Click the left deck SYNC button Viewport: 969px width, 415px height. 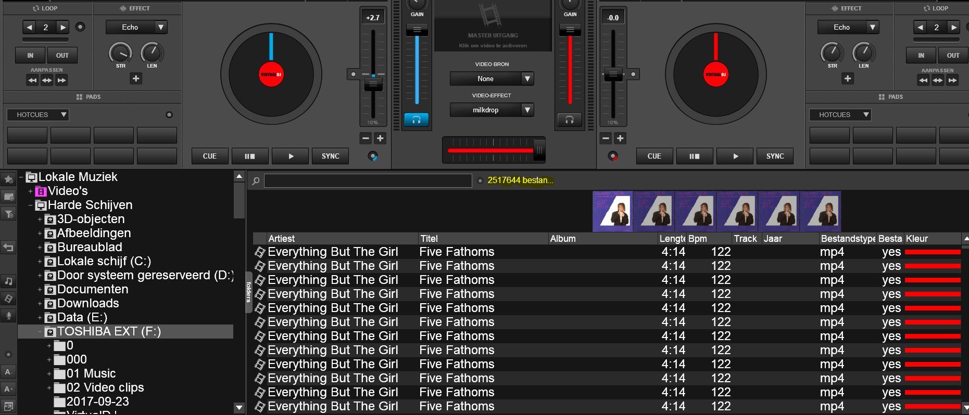[x=331, y=156]
